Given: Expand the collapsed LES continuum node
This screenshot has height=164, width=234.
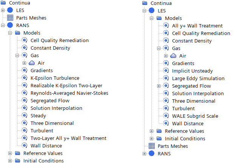Looking at the screenshot, I should point(3,10).
